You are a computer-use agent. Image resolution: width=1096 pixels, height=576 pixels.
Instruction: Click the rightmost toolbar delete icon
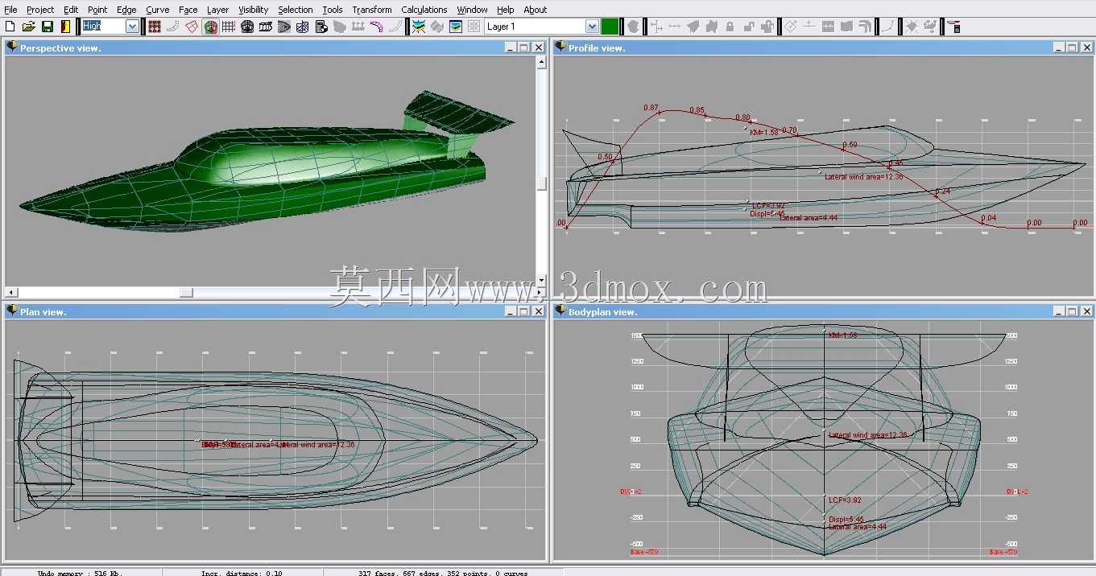(x=954, y=27)
